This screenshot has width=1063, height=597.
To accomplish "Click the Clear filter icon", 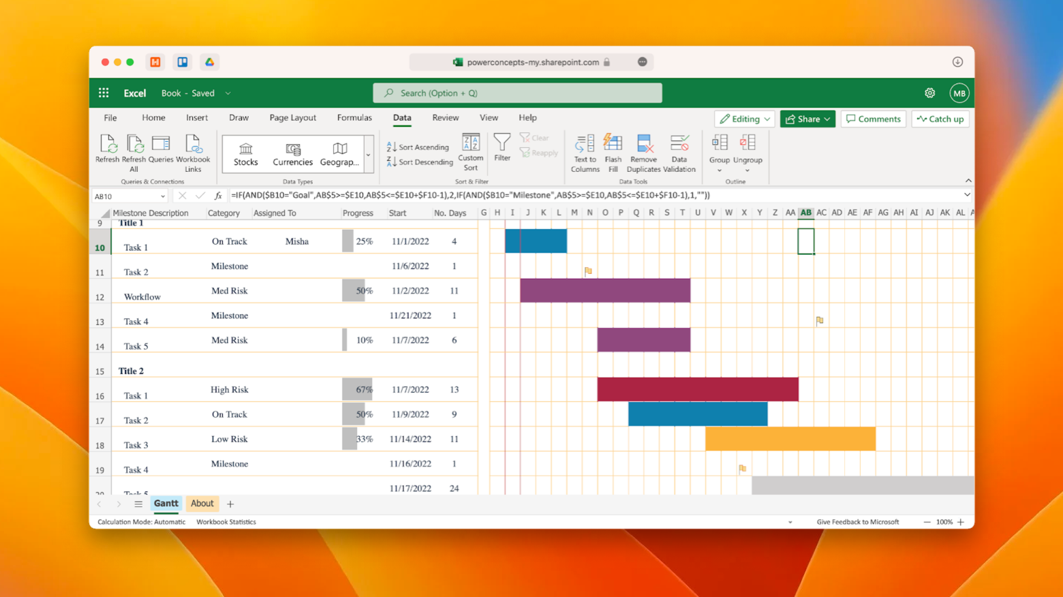I will click(534, 138).
